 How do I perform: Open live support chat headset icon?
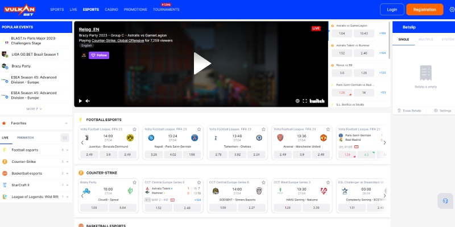click(x=445, y=201)
